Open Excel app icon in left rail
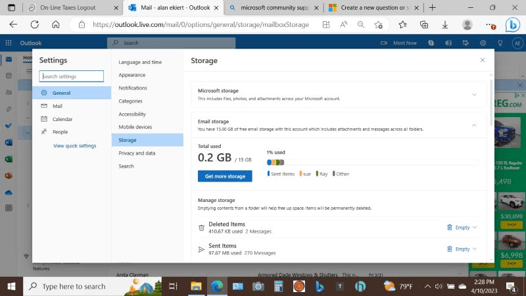The image size is (526, 296). pos(9,159)
